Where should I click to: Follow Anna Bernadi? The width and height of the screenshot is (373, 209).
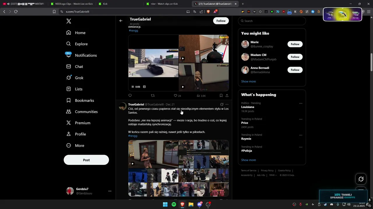click(x=295, y=70)
